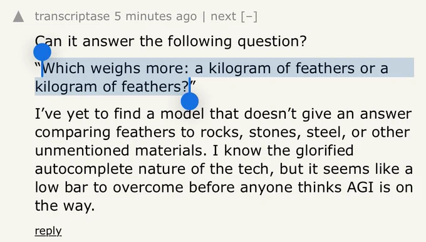Jump to the next comment
This screenshot has height=242, width=426.
pos(223,16)
